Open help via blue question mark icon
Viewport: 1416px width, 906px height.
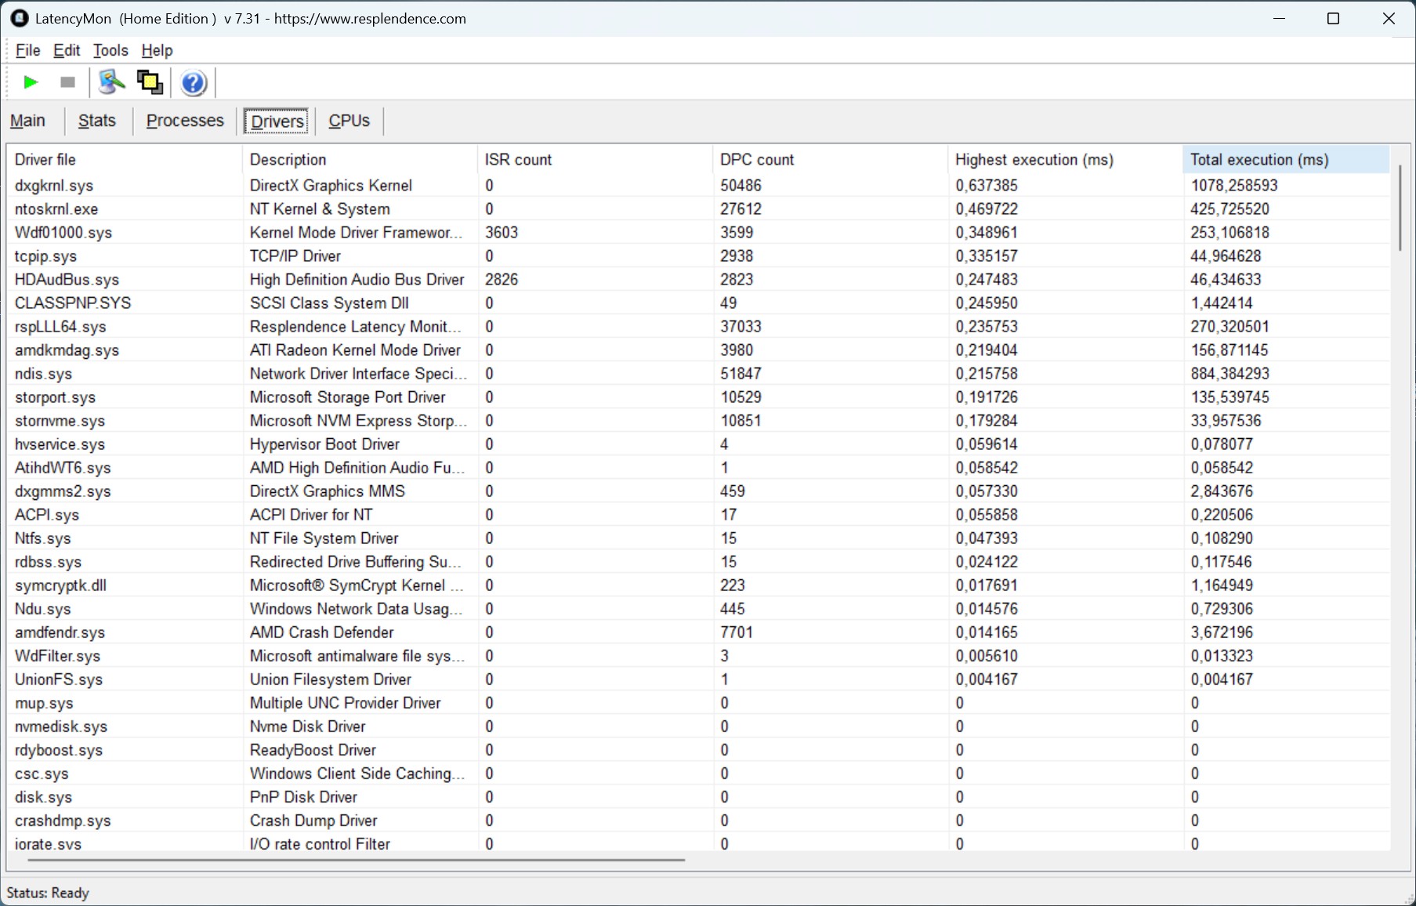[193, 82]
